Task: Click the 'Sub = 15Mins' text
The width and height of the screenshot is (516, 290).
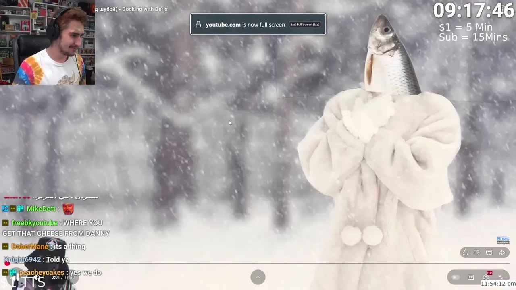Action: point(473,37)
